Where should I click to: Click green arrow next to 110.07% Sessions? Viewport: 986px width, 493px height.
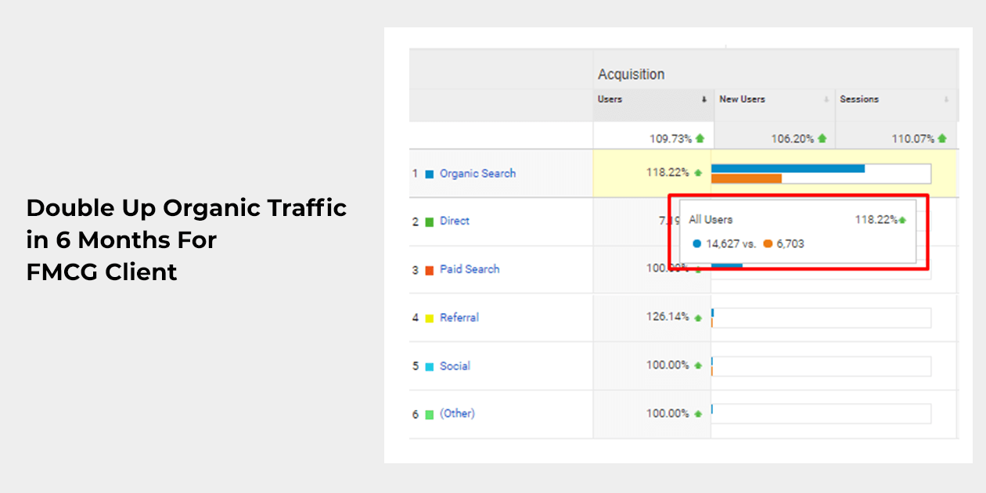pyautogui.click(x=942, y=139)
